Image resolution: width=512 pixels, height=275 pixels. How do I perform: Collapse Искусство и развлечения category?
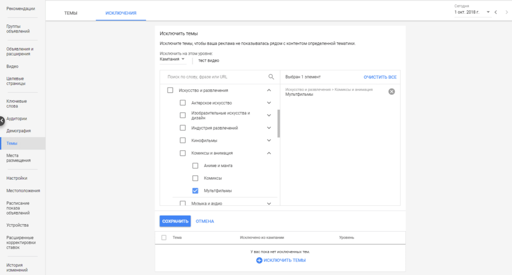click(268, 90)
